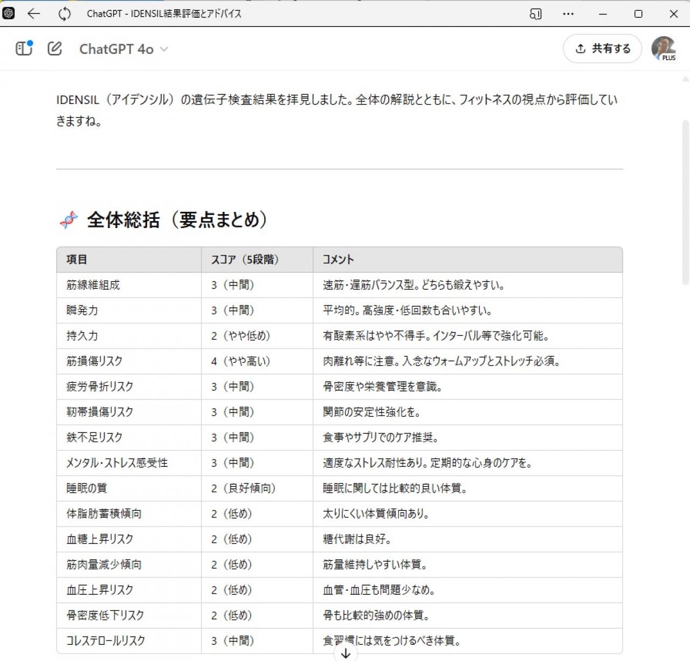Maximize the ChatGPT window

pyautogui.click(x=638, y=14)
